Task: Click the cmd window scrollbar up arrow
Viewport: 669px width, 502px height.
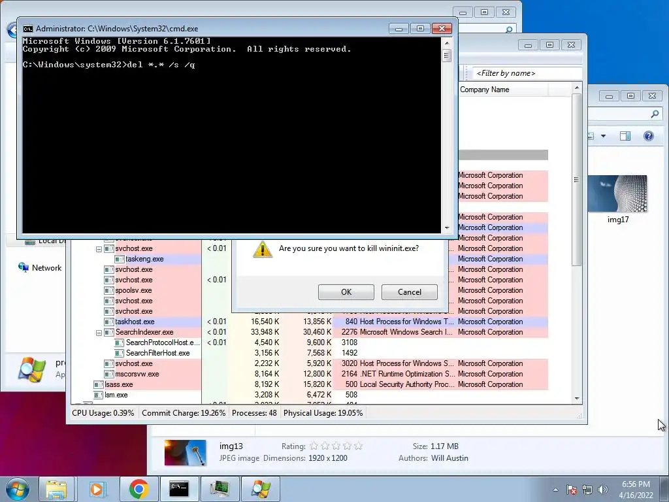Action: tap(447, 42)
